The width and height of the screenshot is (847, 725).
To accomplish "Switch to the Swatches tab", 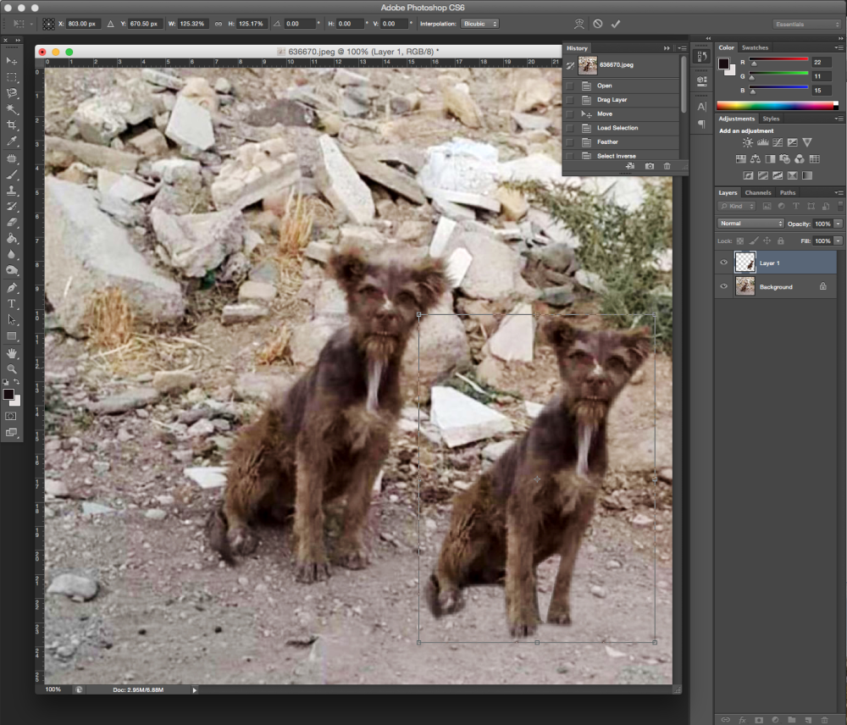I will (756, 47).
